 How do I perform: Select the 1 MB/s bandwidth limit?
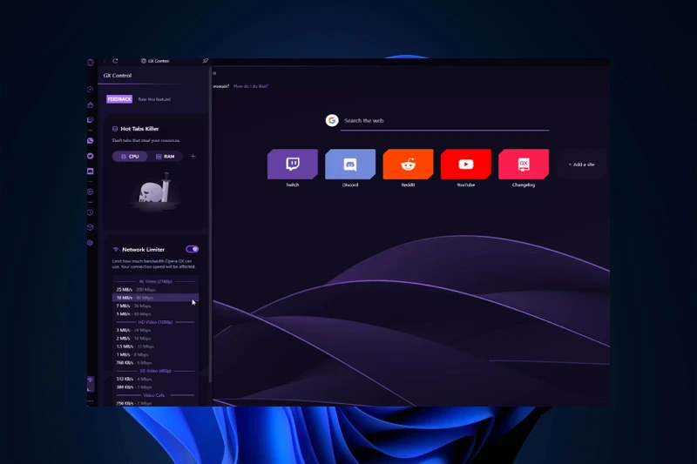[x=156, y=355]
